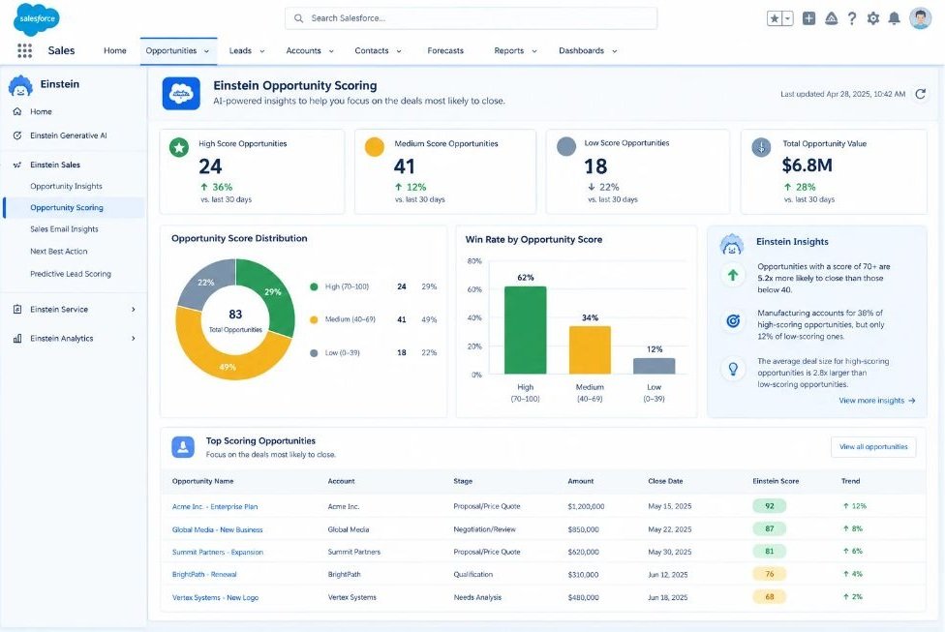The width and height of the screenshot is (945, 632).
Task: Click the $1,200,000 amount cell
Action: point(586,507)
